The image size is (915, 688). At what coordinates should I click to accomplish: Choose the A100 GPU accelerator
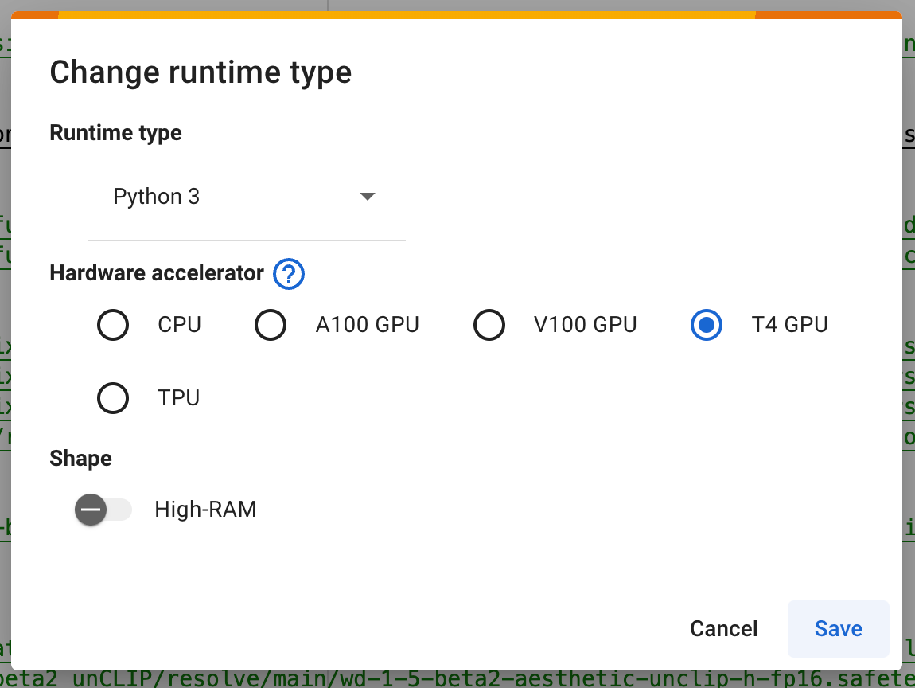coord(271,325)
